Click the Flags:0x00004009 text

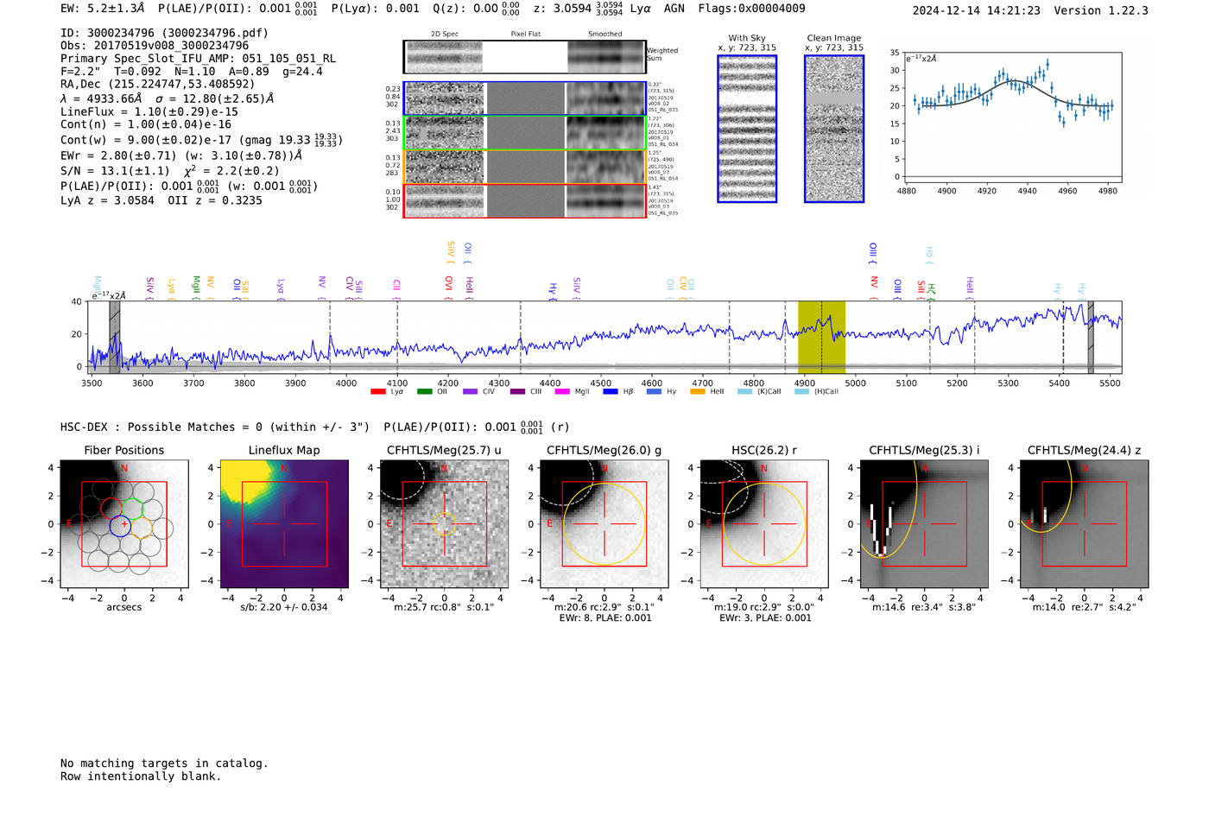pos(751,9)
